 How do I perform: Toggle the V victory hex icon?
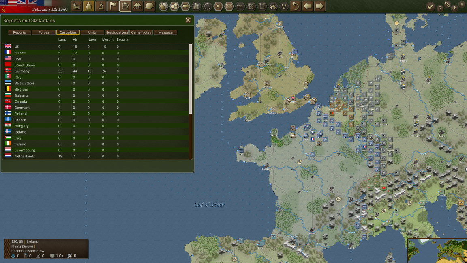tap(284, 6)
